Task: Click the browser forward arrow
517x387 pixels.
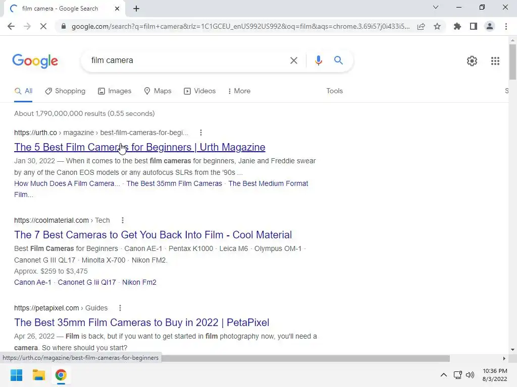Action: [27, 26]
